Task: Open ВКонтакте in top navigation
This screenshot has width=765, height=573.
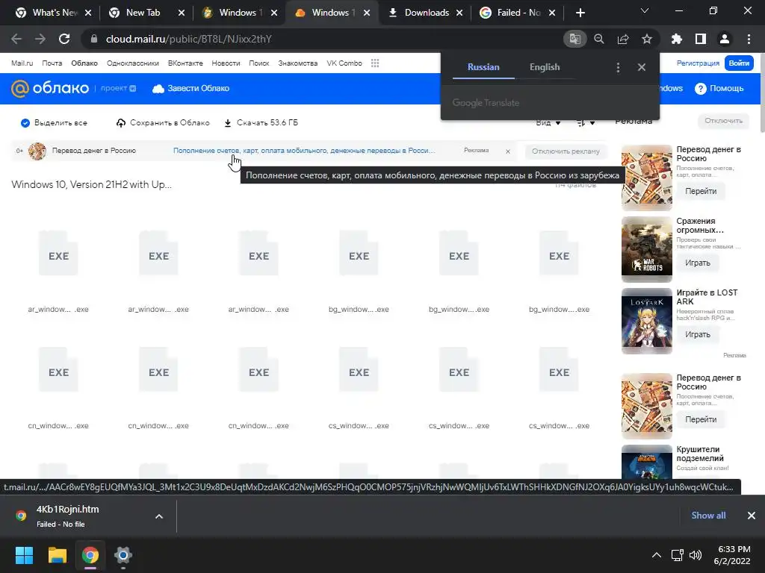Action: [x=185, y=63]
